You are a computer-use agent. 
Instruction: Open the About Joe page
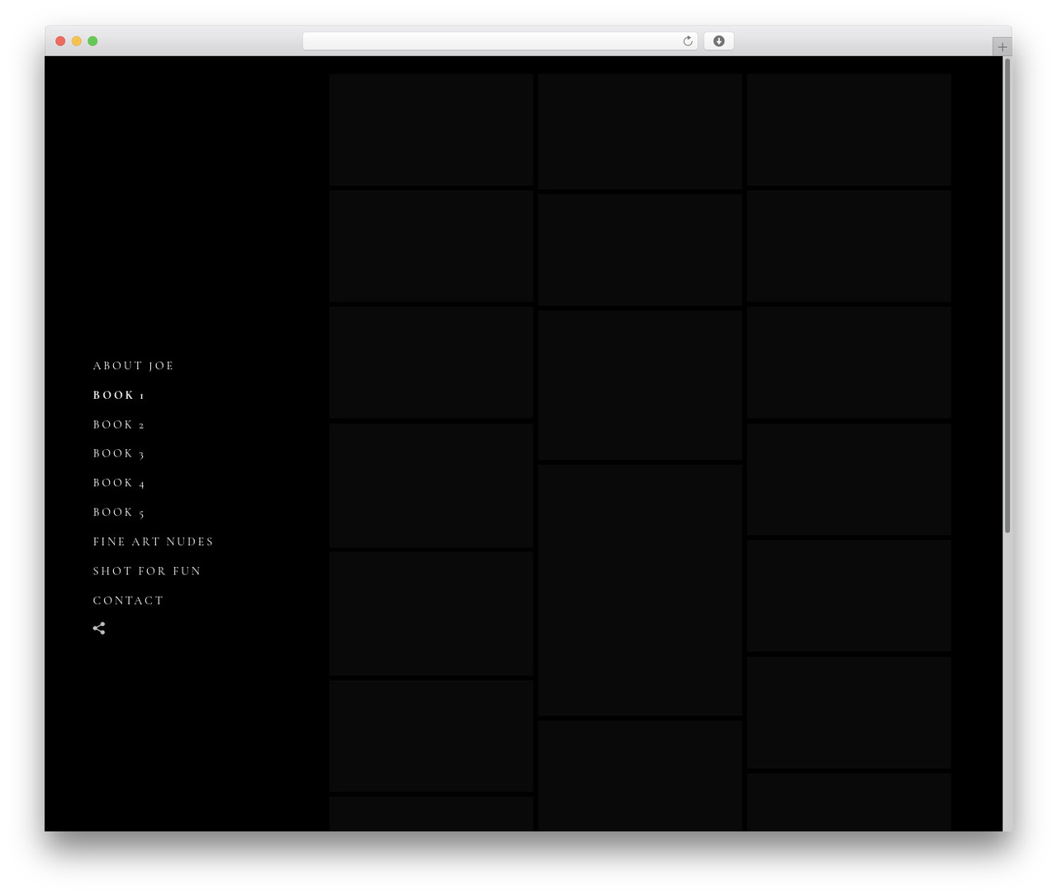133,366
